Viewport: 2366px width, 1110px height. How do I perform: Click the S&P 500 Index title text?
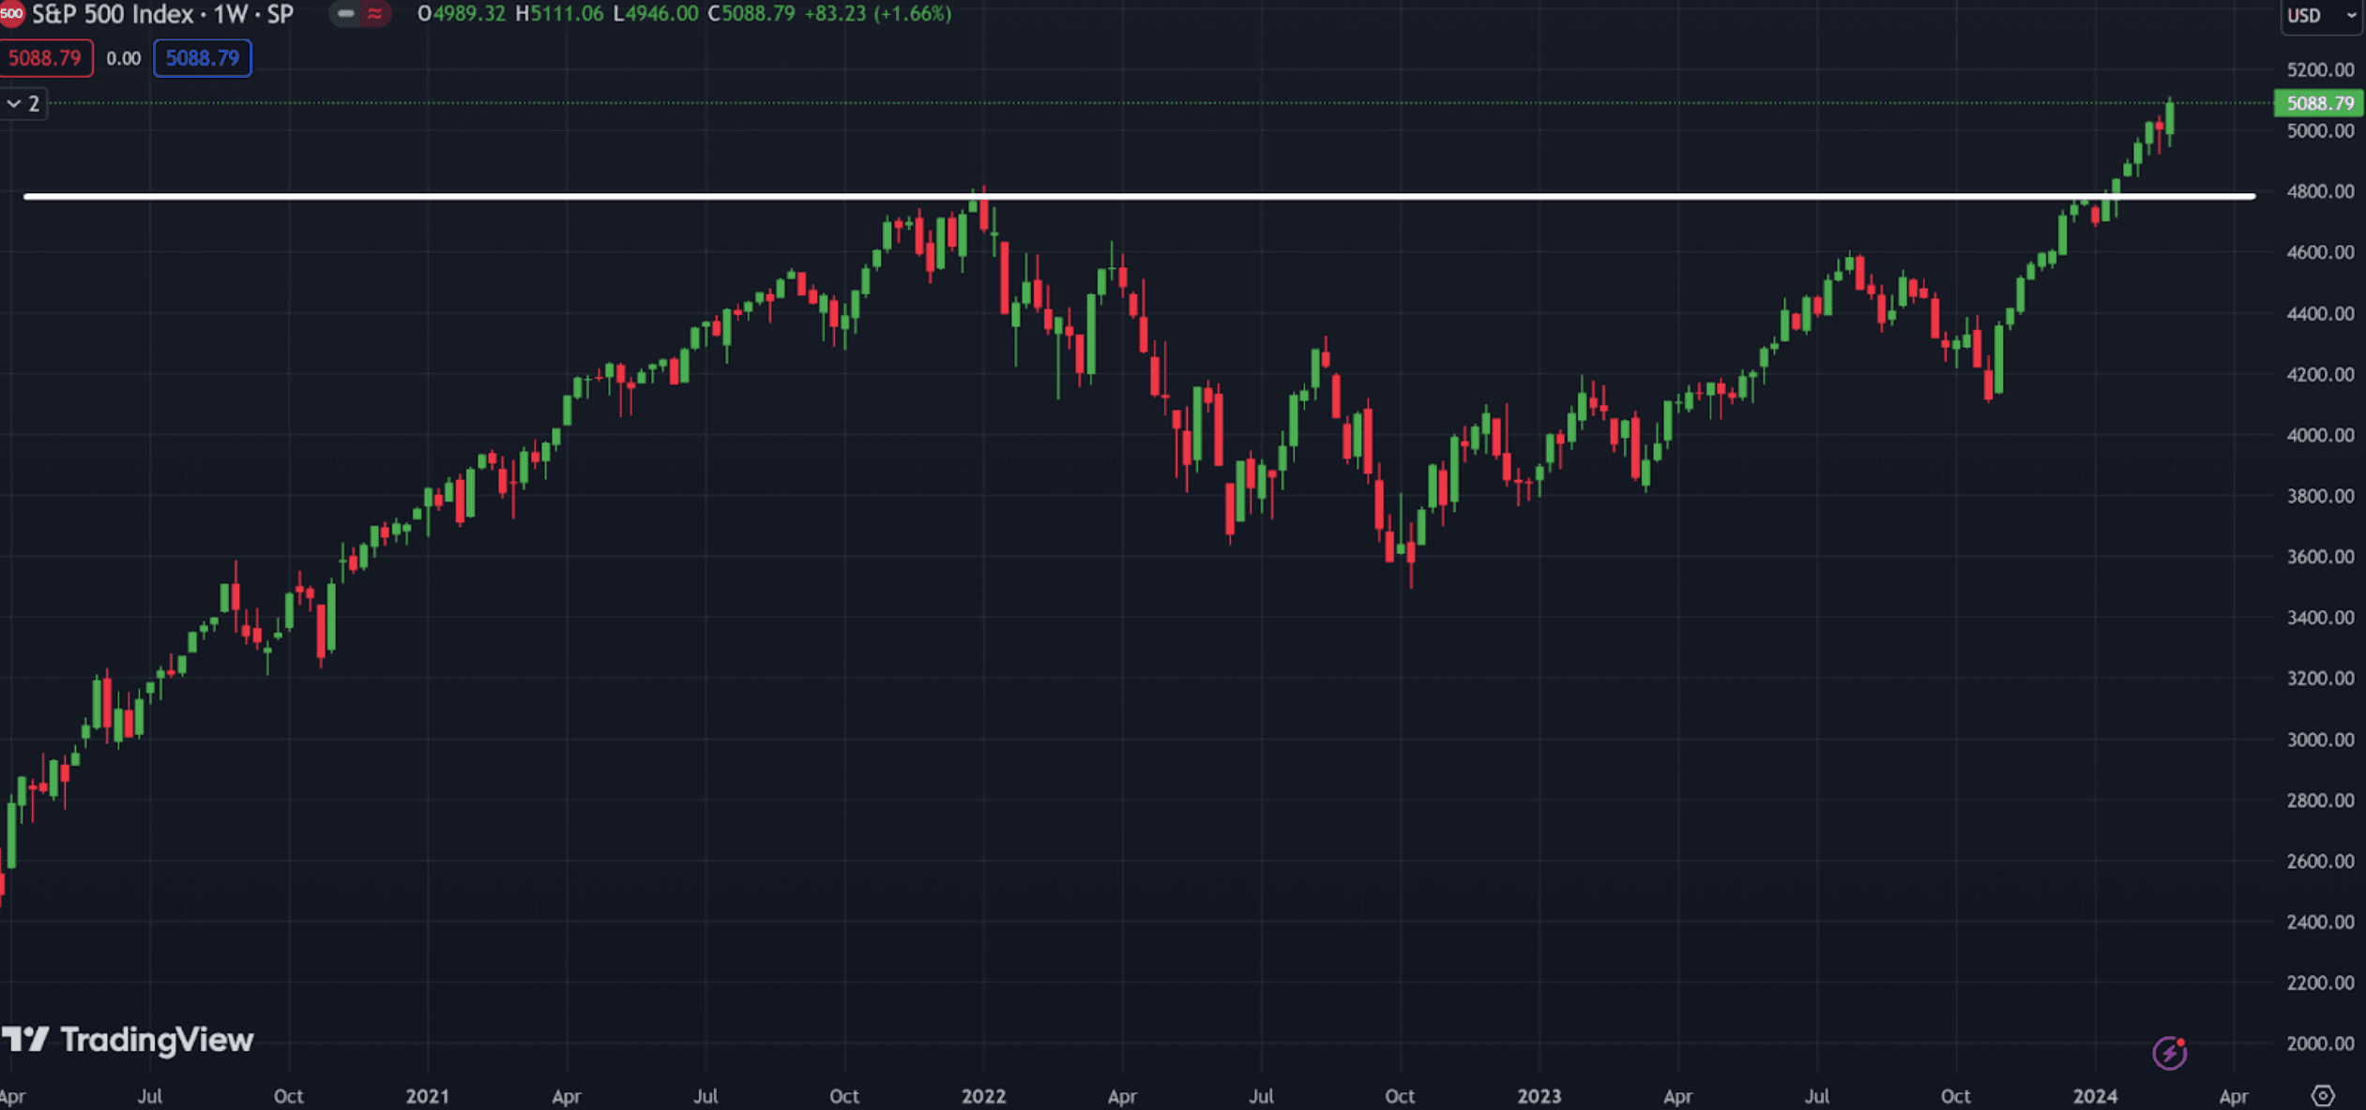pos(113,14)
